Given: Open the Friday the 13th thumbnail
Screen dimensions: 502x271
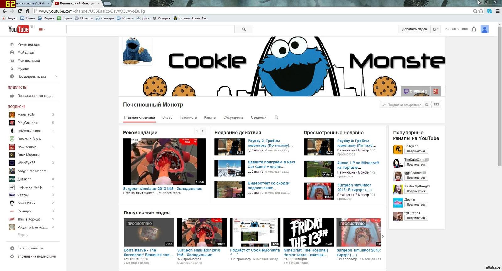Looking at the screenshot, I should click(308, 233).
